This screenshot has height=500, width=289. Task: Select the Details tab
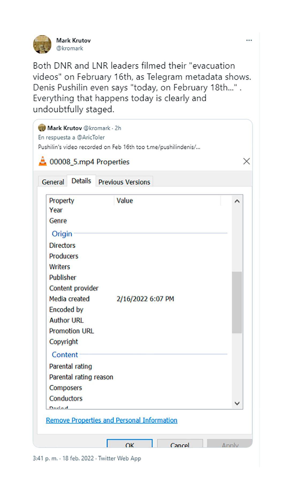pyautogui.click(x=81, y=181)
